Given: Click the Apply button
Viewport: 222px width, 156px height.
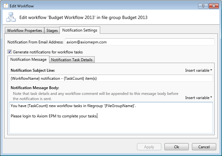Looking at the screenshot, I should point(149,147).
